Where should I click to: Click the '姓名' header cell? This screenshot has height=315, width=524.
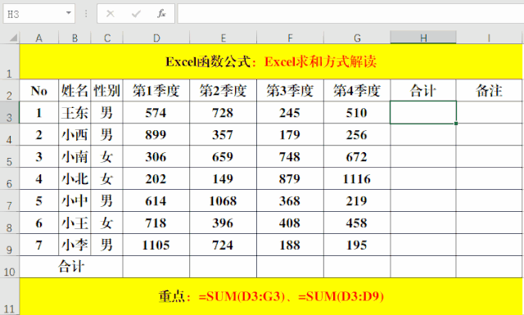click(75, 90)
